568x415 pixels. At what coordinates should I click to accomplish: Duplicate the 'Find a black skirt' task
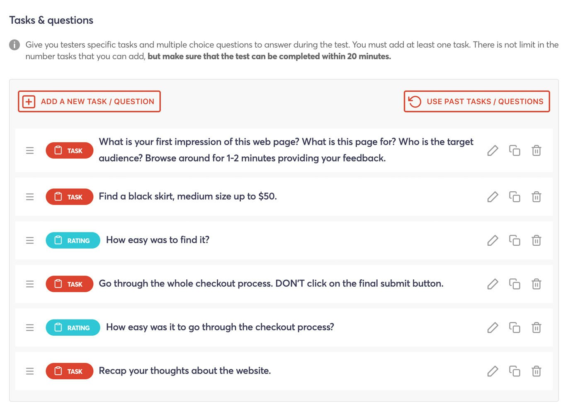(515, 197)
